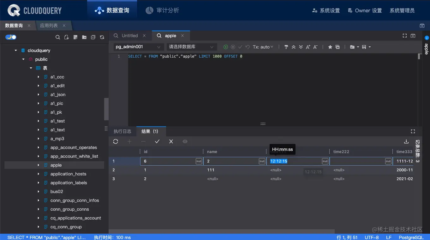Click the search icon in sidebar toolbar

tap(58, 37)
